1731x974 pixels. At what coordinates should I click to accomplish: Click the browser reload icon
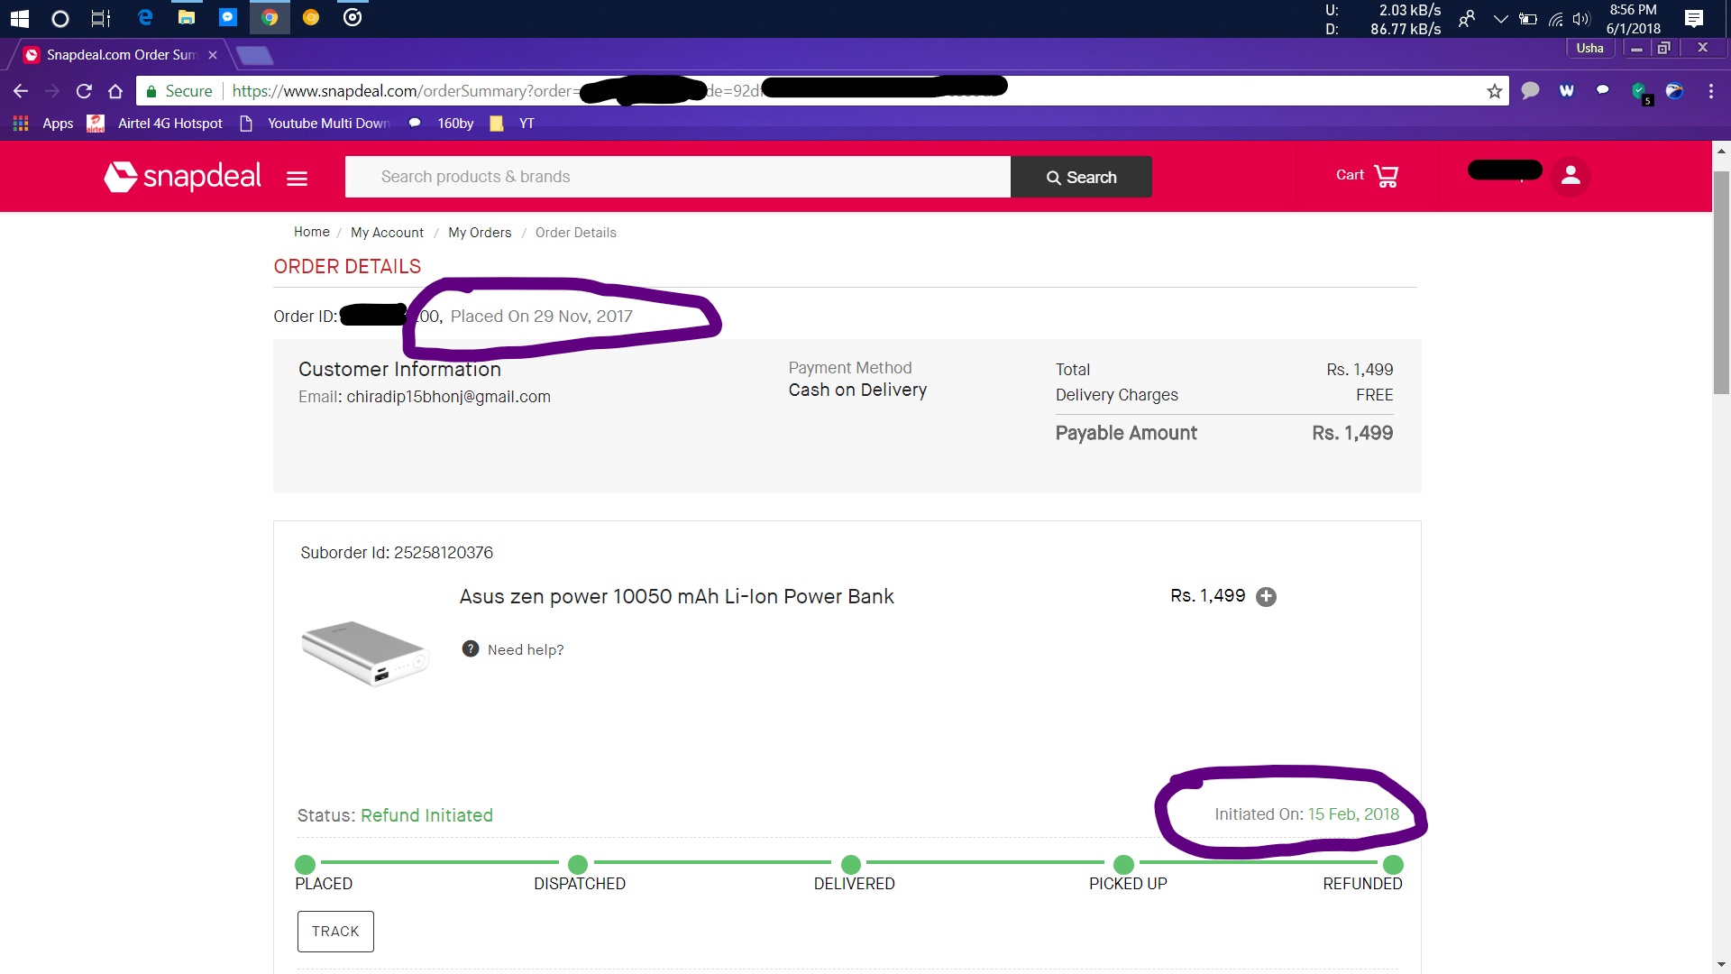(84, 91)
